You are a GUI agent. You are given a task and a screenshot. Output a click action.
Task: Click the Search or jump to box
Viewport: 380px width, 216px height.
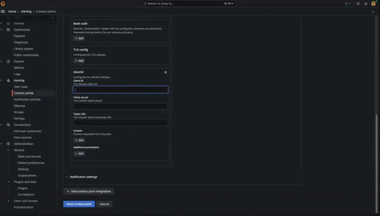pos(188,4)
